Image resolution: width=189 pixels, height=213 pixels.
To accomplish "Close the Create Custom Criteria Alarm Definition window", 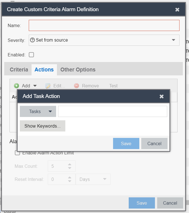I will point(177,9).
